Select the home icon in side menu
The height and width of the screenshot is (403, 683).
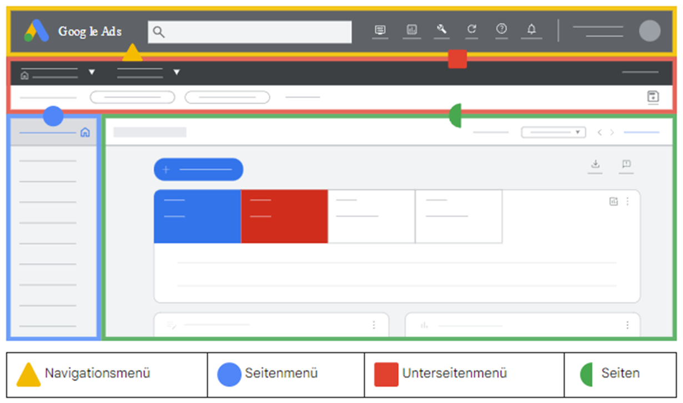(85, 132)
